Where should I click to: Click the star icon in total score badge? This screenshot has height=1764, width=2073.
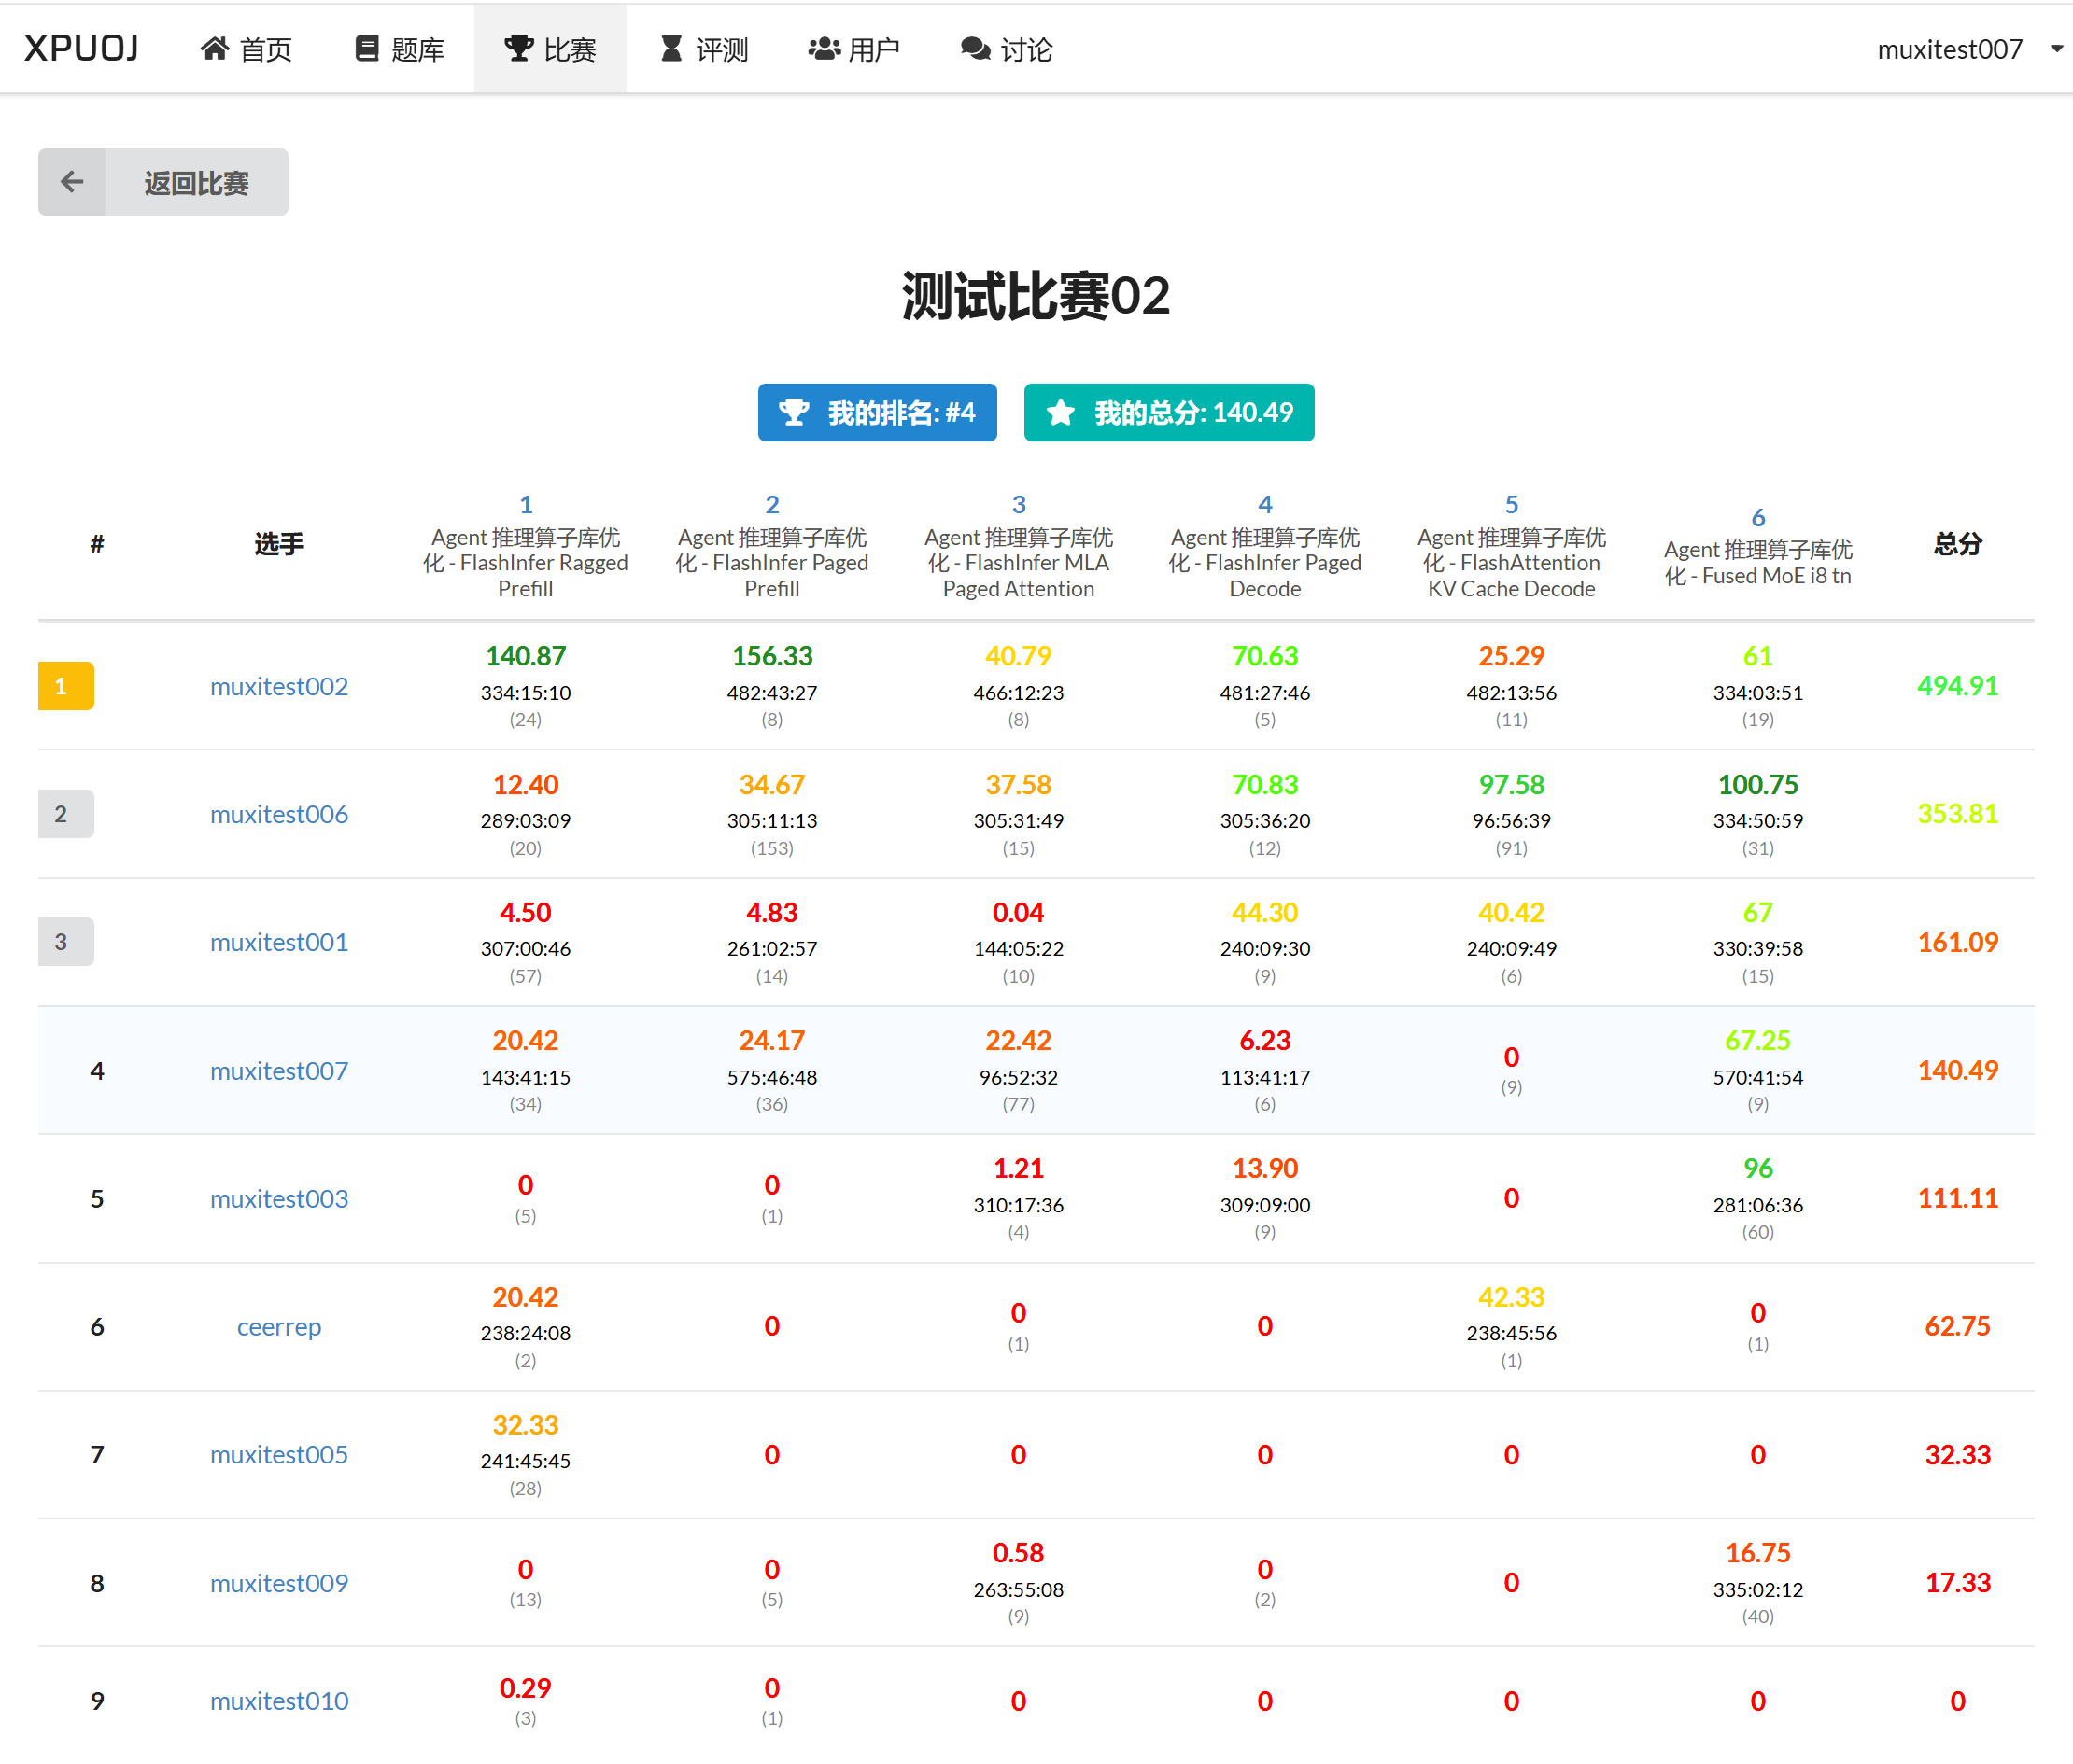1061,412
